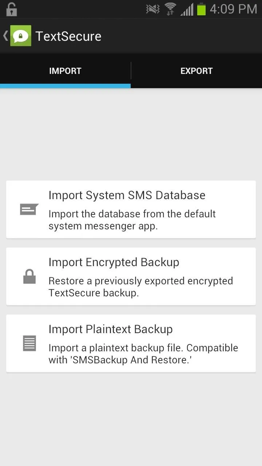Select the IMPORT tab
The width and height of the screenshot is (262, 466).
65,71
